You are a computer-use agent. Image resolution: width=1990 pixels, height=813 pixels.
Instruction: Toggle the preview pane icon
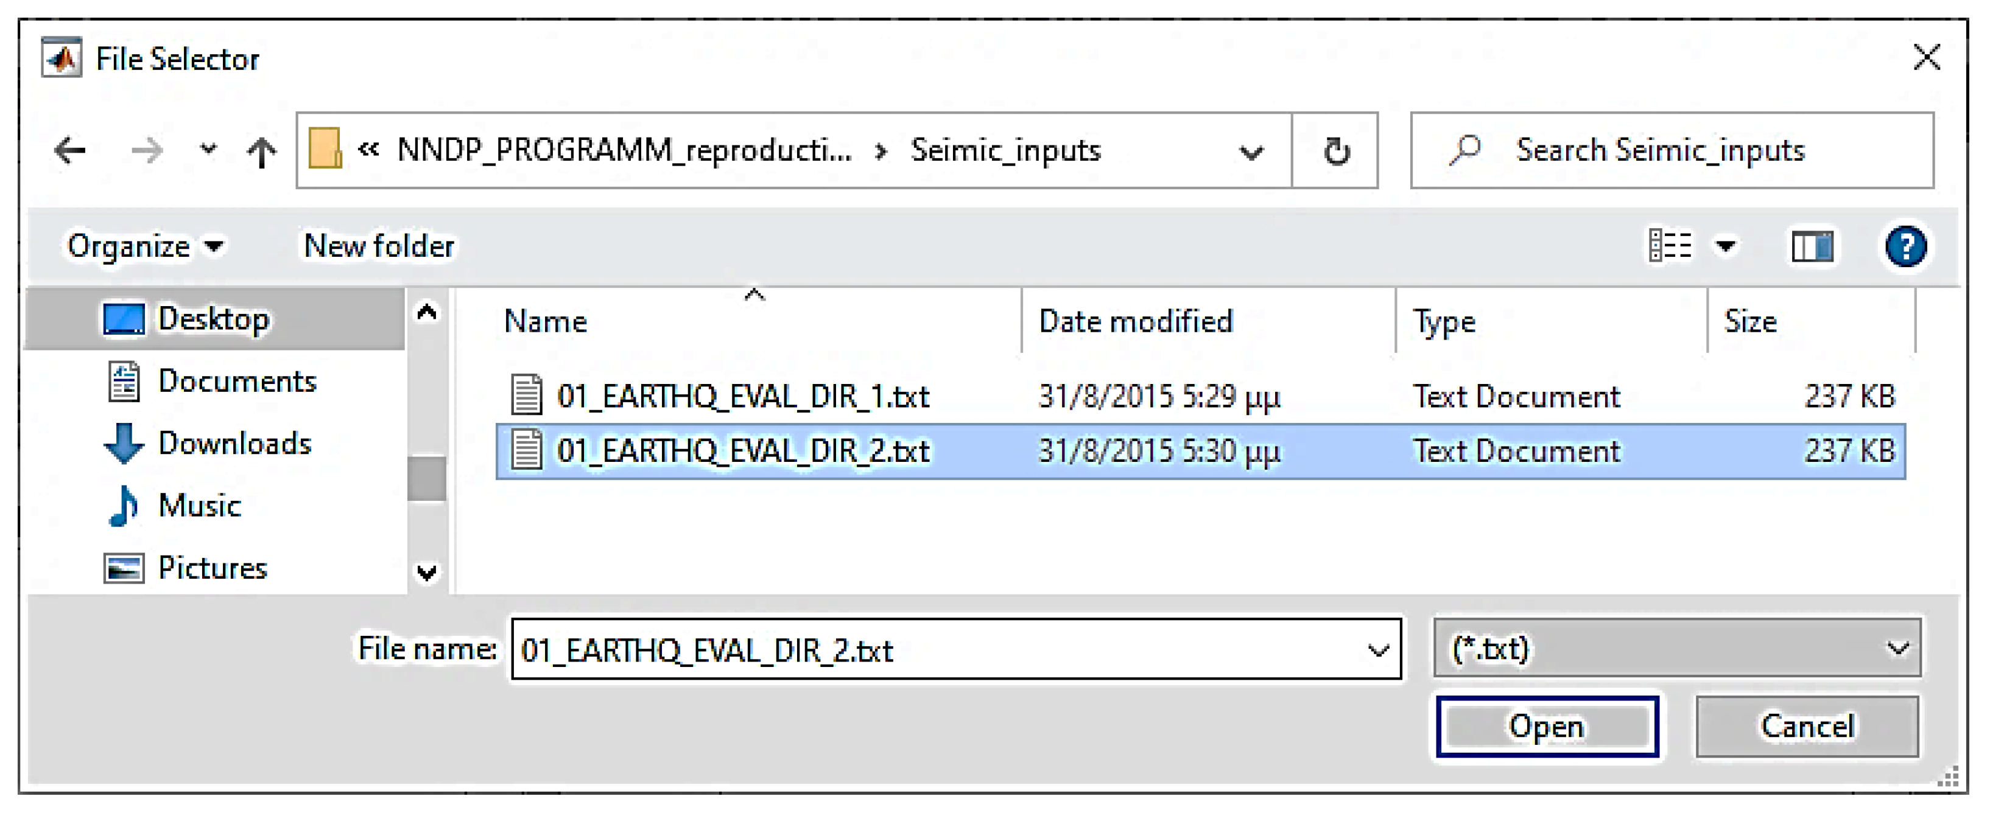coord(1812,247)
